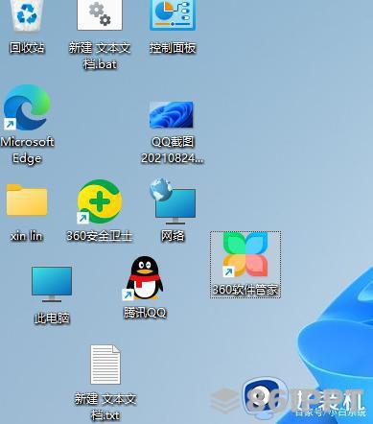The height and width of the screenshot is (424, 373).
Task: Select the Tencent QQ (腾讯QQ) penguin icon
Action: click(144, 278)
